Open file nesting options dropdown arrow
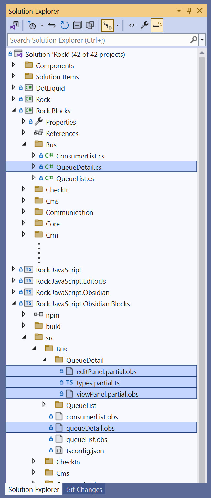The width and height of the screenshot is (211, 498). (117, 25)
